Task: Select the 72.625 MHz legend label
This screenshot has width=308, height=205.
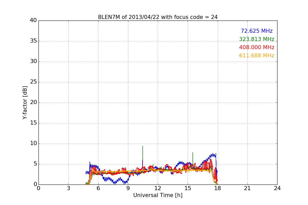Action: pos(257,31)
